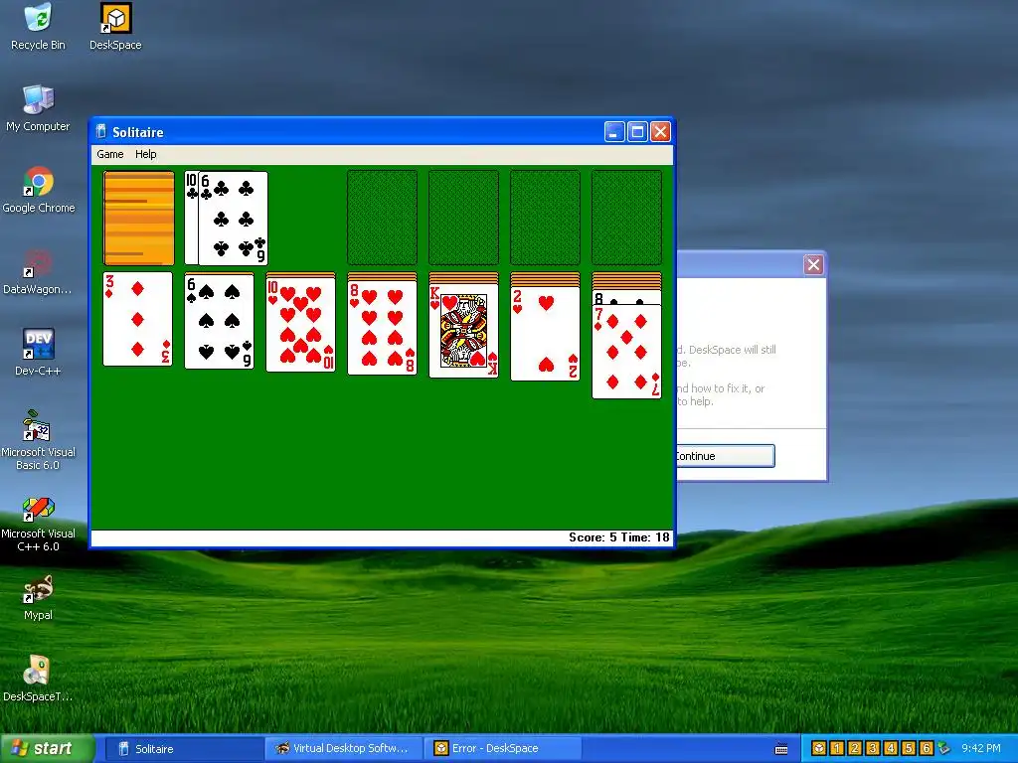Viewport: 1018px width, 763px height.
Task: Open the Help menu in Solitaire
Action: (145, 154)
